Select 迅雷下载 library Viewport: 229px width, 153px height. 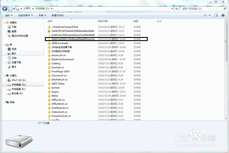pos(16,62)
